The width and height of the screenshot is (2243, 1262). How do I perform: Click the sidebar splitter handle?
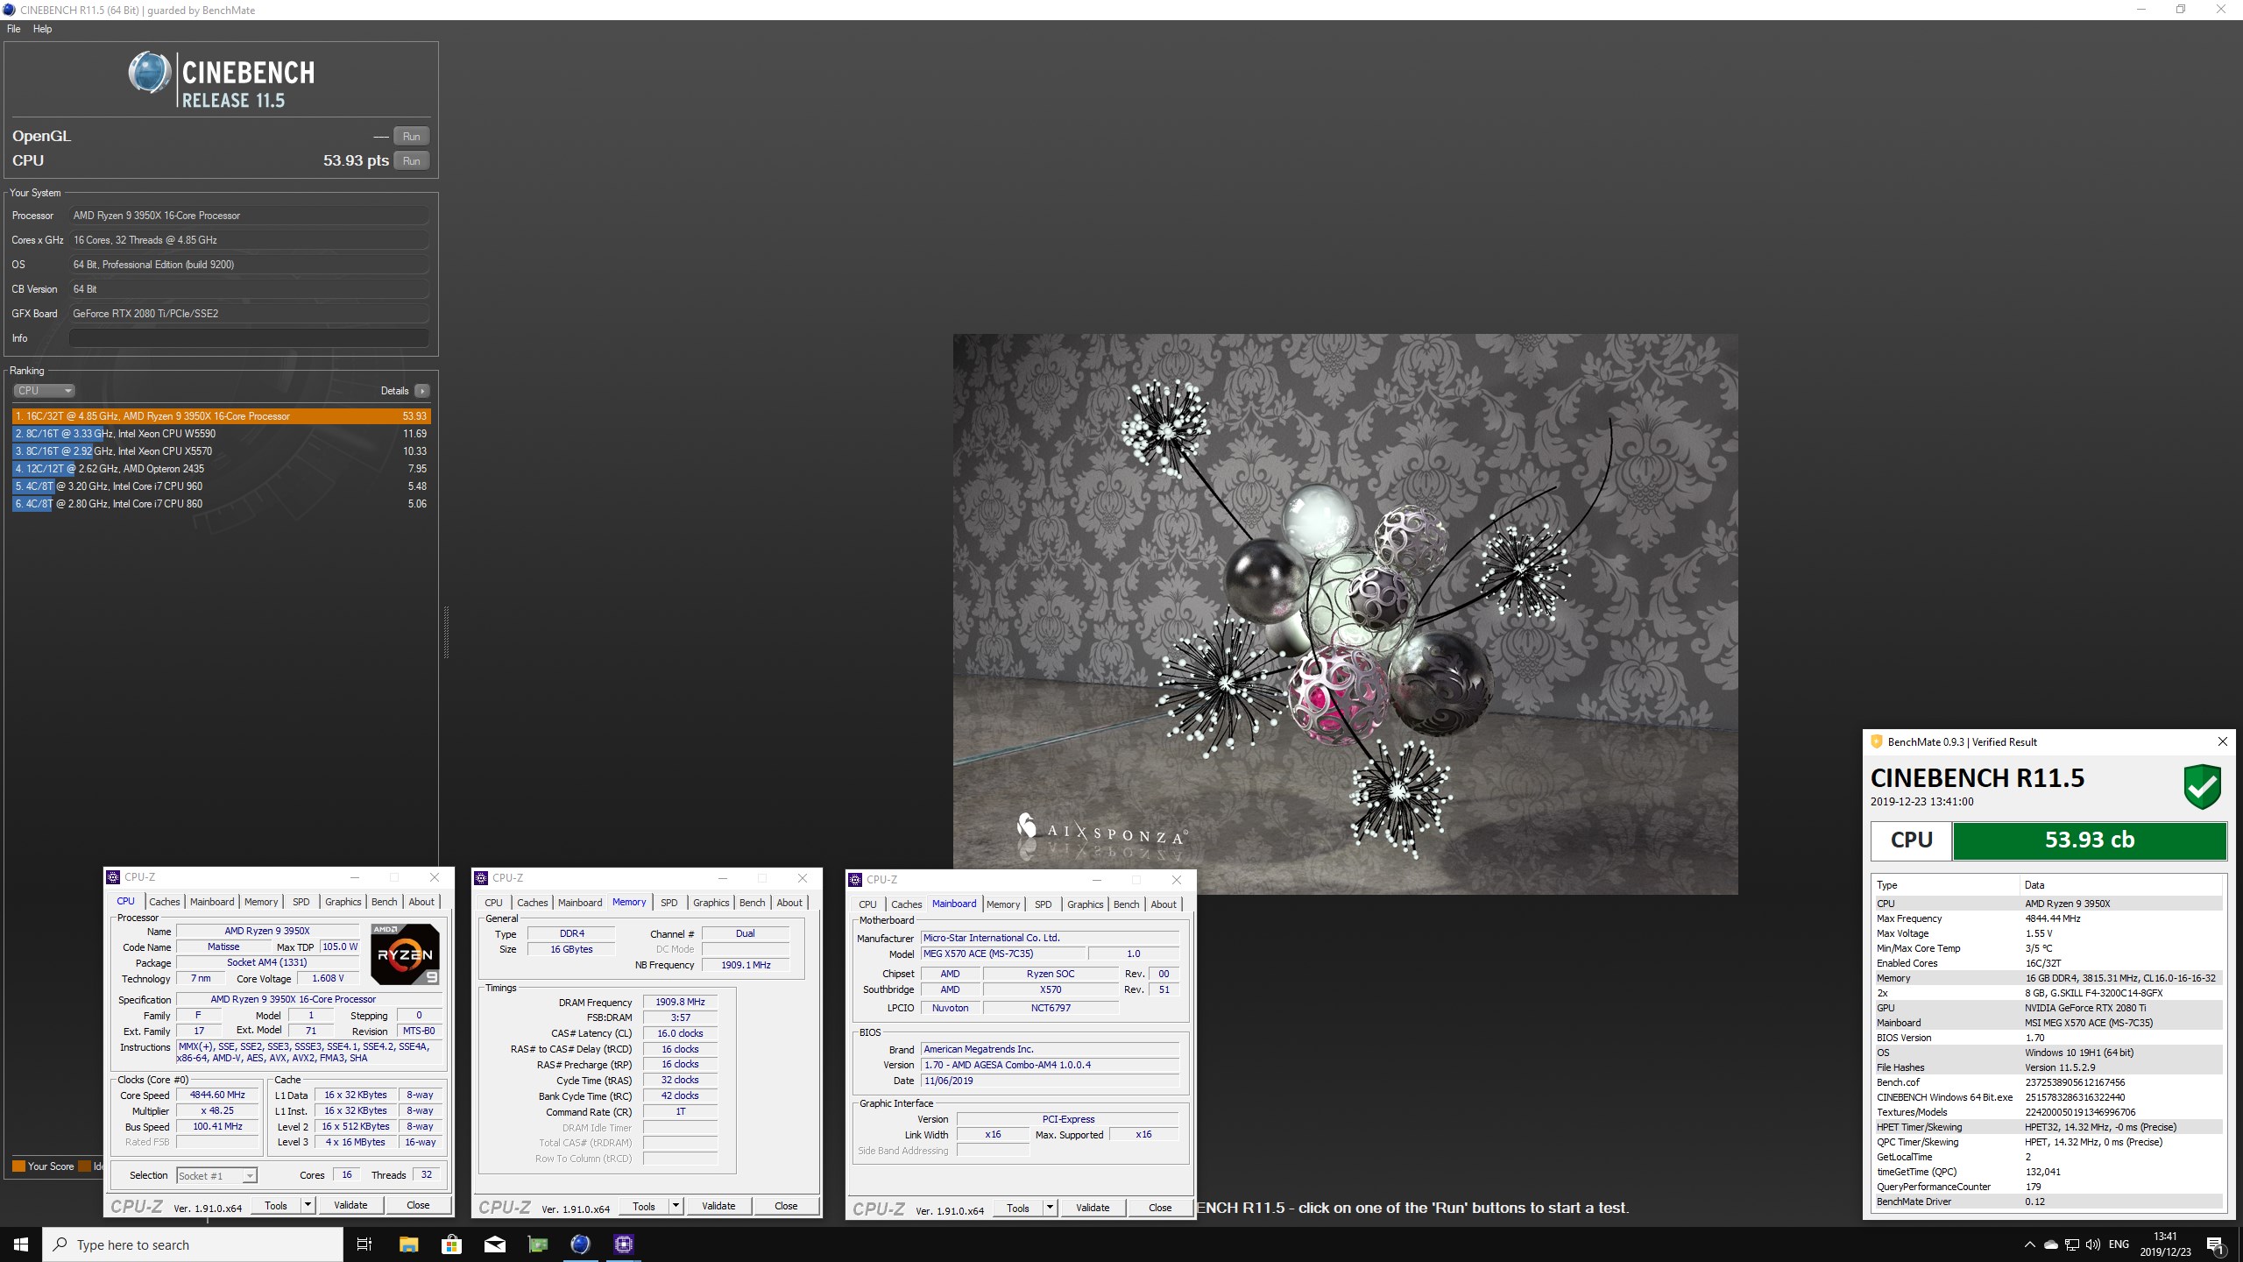coord(446,632)
